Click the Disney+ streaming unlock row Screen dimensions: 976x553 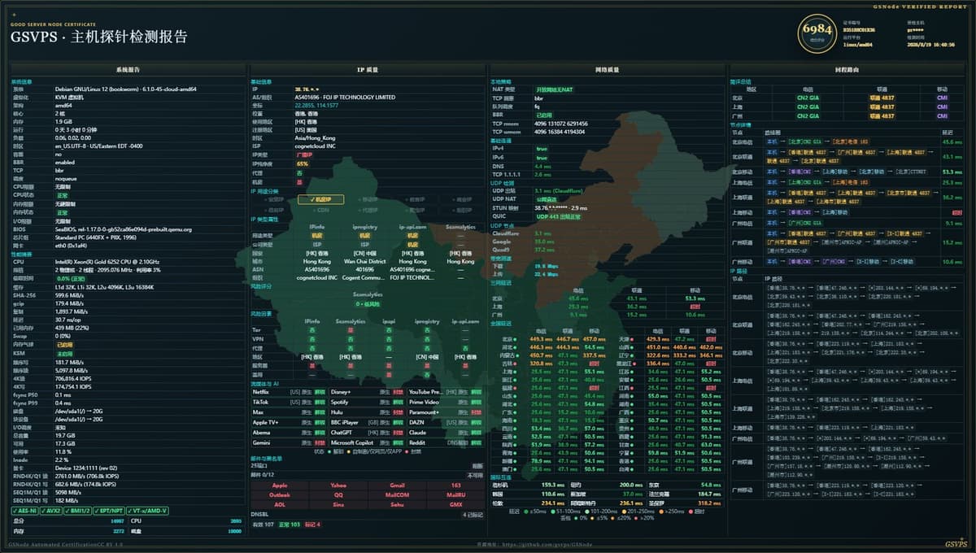(367, 392)
